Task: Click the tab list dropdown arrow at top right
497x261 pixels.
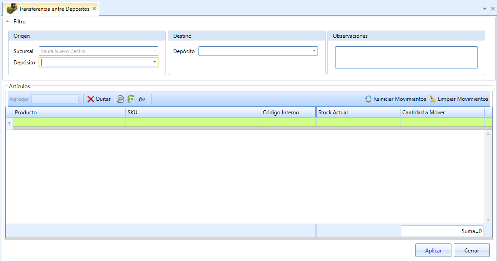Action: [485, 9]
